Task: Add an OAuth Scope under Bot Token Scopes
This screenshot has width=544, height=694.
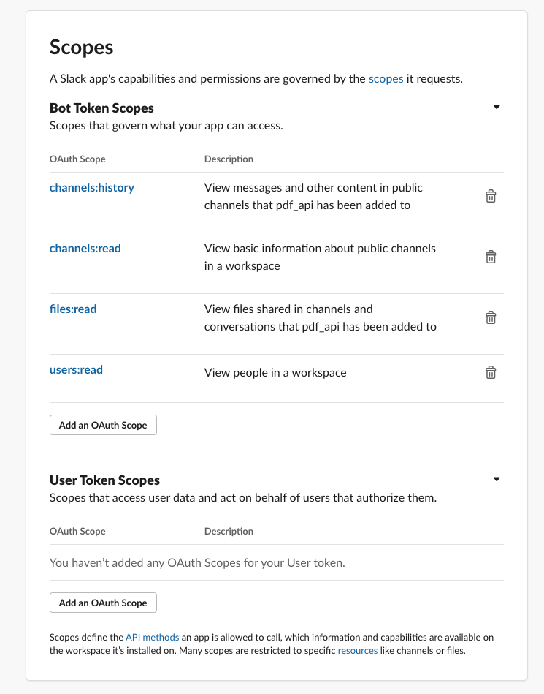Action: pos(103,425)
